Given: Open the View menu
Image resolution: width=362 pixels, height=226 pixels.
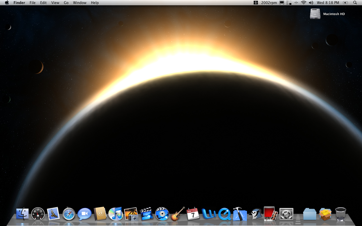Looking at the screenshot, I should (55, 3).
